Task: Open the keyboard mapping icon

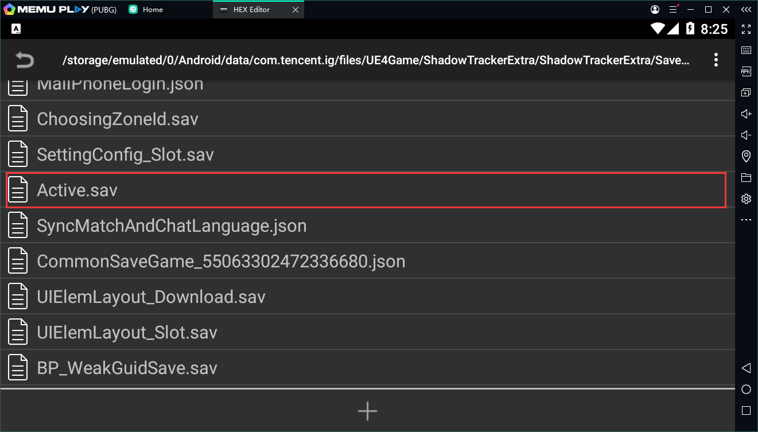Action: 746,50
